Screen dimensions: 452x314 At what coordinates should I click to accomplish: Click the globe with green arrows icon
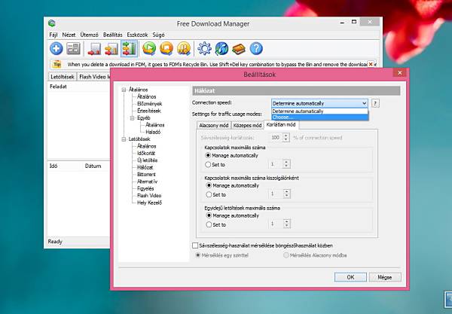coord(221,48)
